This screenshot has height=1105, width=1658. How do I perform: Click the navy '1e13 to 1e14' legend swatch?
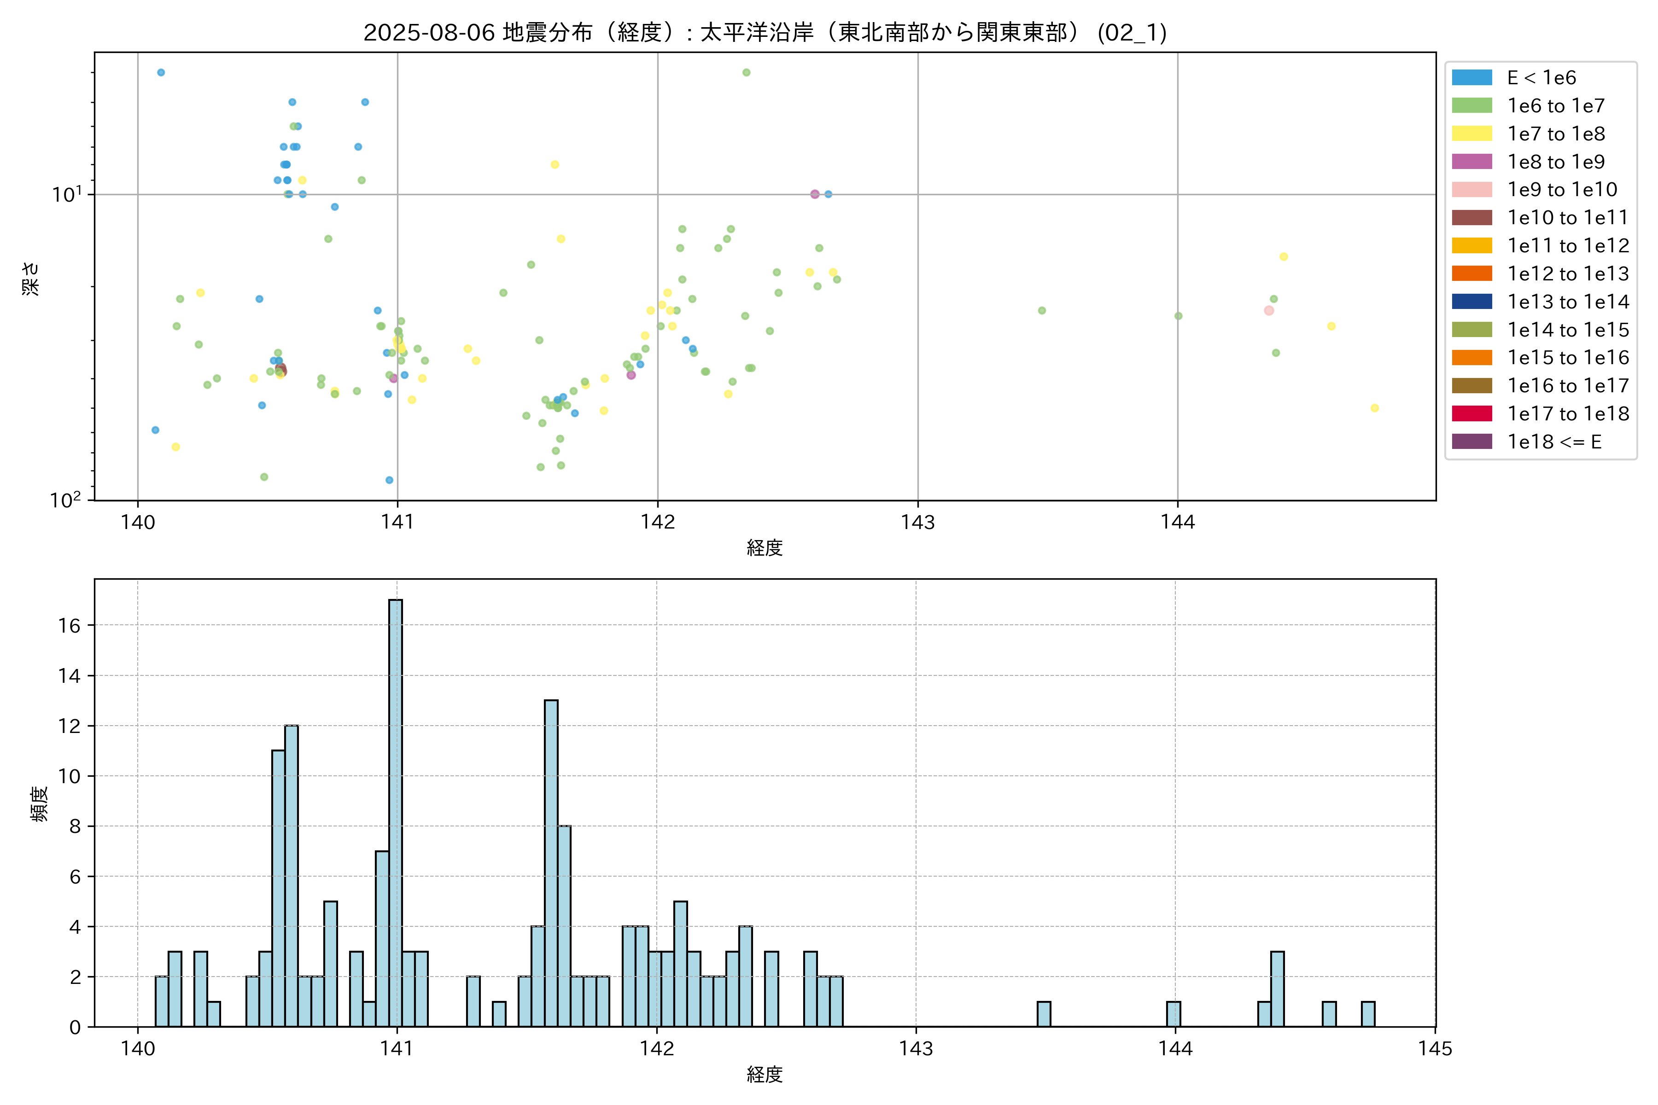[1471, 302]
